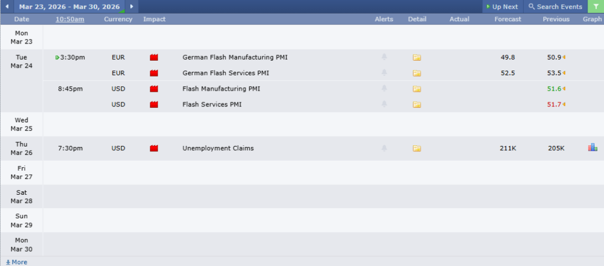Click the Up Next button
This screenshot has width=604, height=266.
(501, 6)
